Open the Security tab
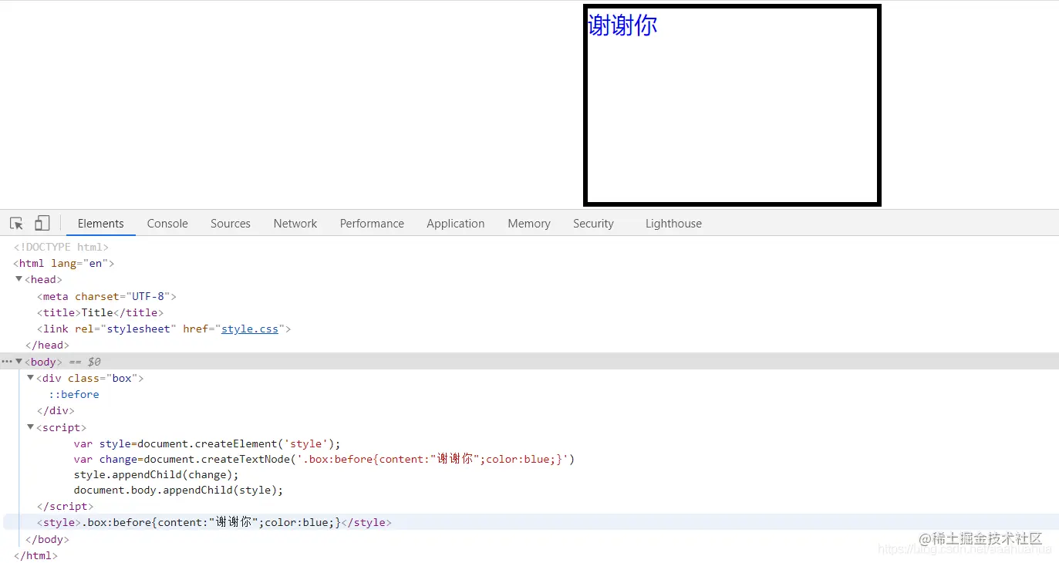Screen dimensions: 1059x563 click(593, 224)
